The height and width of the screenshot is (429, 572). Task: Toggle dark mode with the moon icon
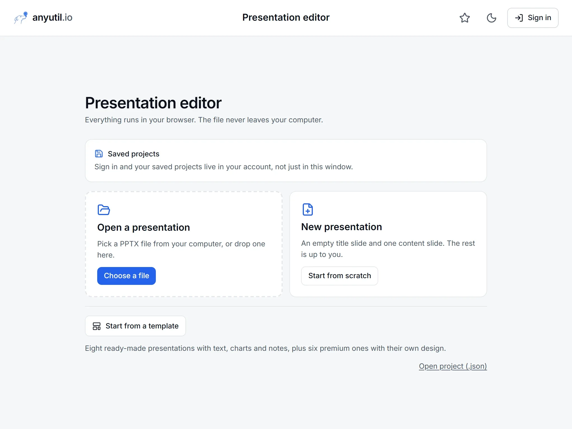[x=491, y=18]
